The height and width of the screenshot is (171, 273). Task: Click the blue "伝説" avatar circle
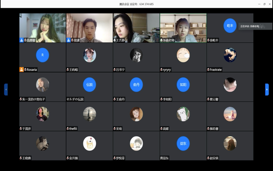(x=89, y=85)
